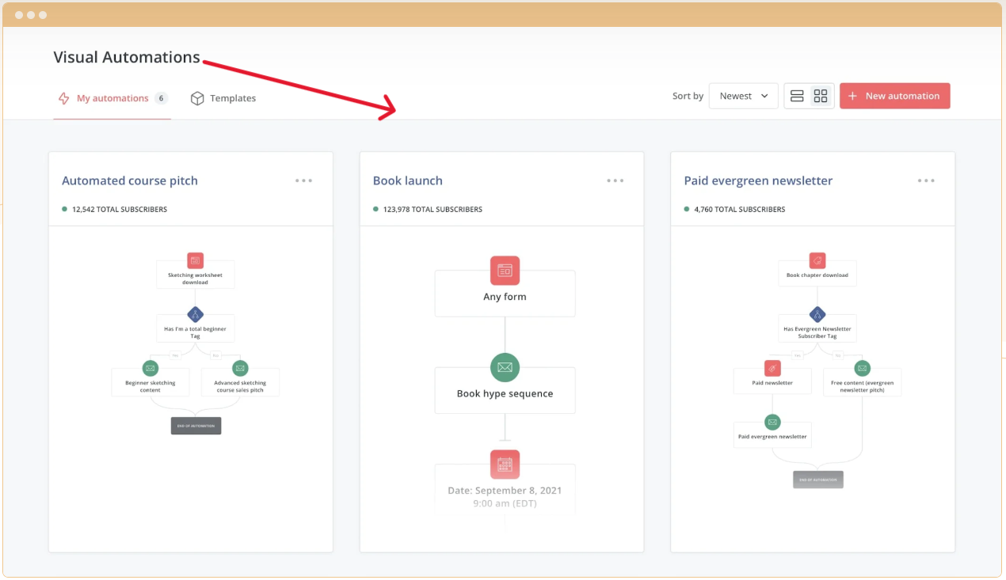
Task: Click the Sort by label
Action: (x=688, y=96)
